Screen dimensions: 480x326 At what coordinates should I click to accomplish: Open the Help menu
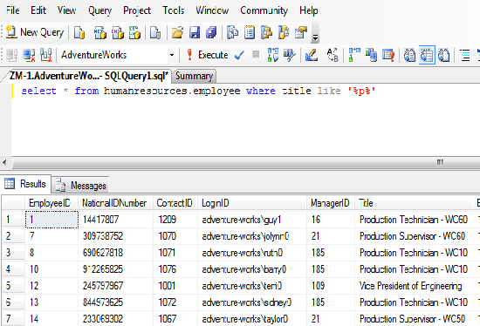pos(309,10)
